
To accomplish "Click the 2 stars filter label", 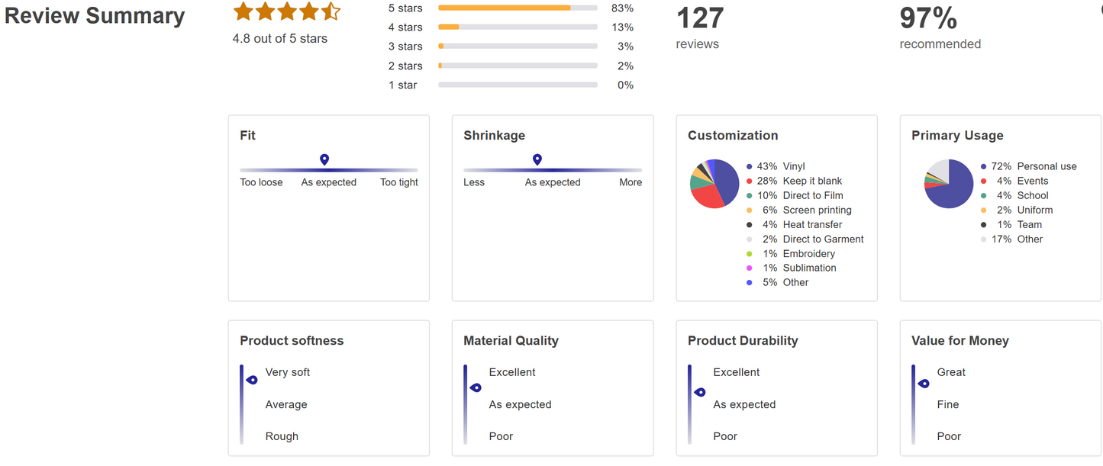I will coord(405,66).
